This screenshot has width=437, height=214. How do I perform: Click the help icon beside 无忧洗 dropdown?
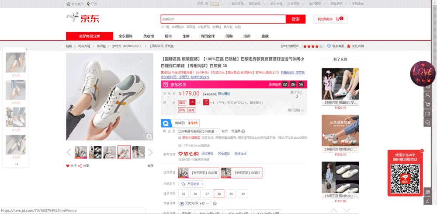click(215, 203)
